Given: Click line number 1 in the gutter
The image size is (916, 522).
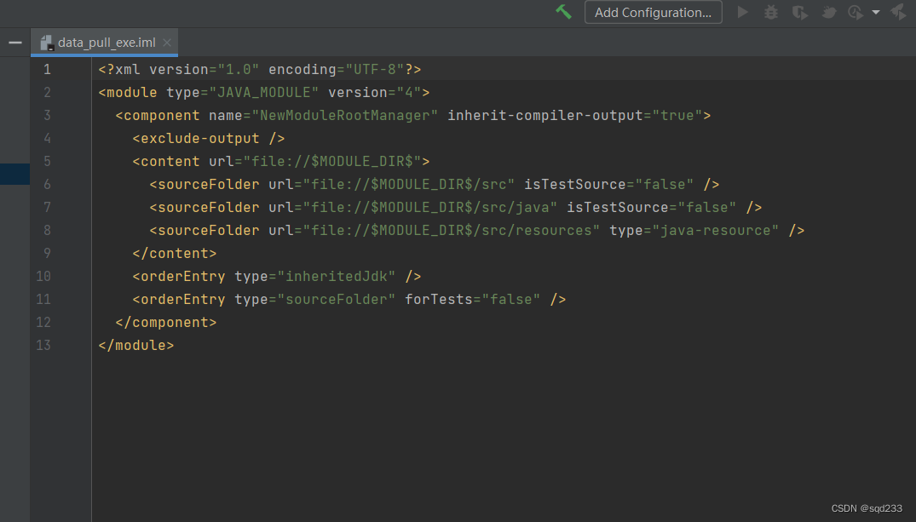Looking at the screenshot, I should click(48, 70).
